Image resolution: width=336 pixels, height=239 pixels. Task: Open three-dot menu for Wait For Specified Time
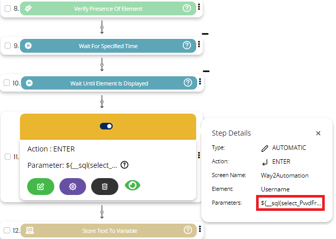click(x=199, y=45)
